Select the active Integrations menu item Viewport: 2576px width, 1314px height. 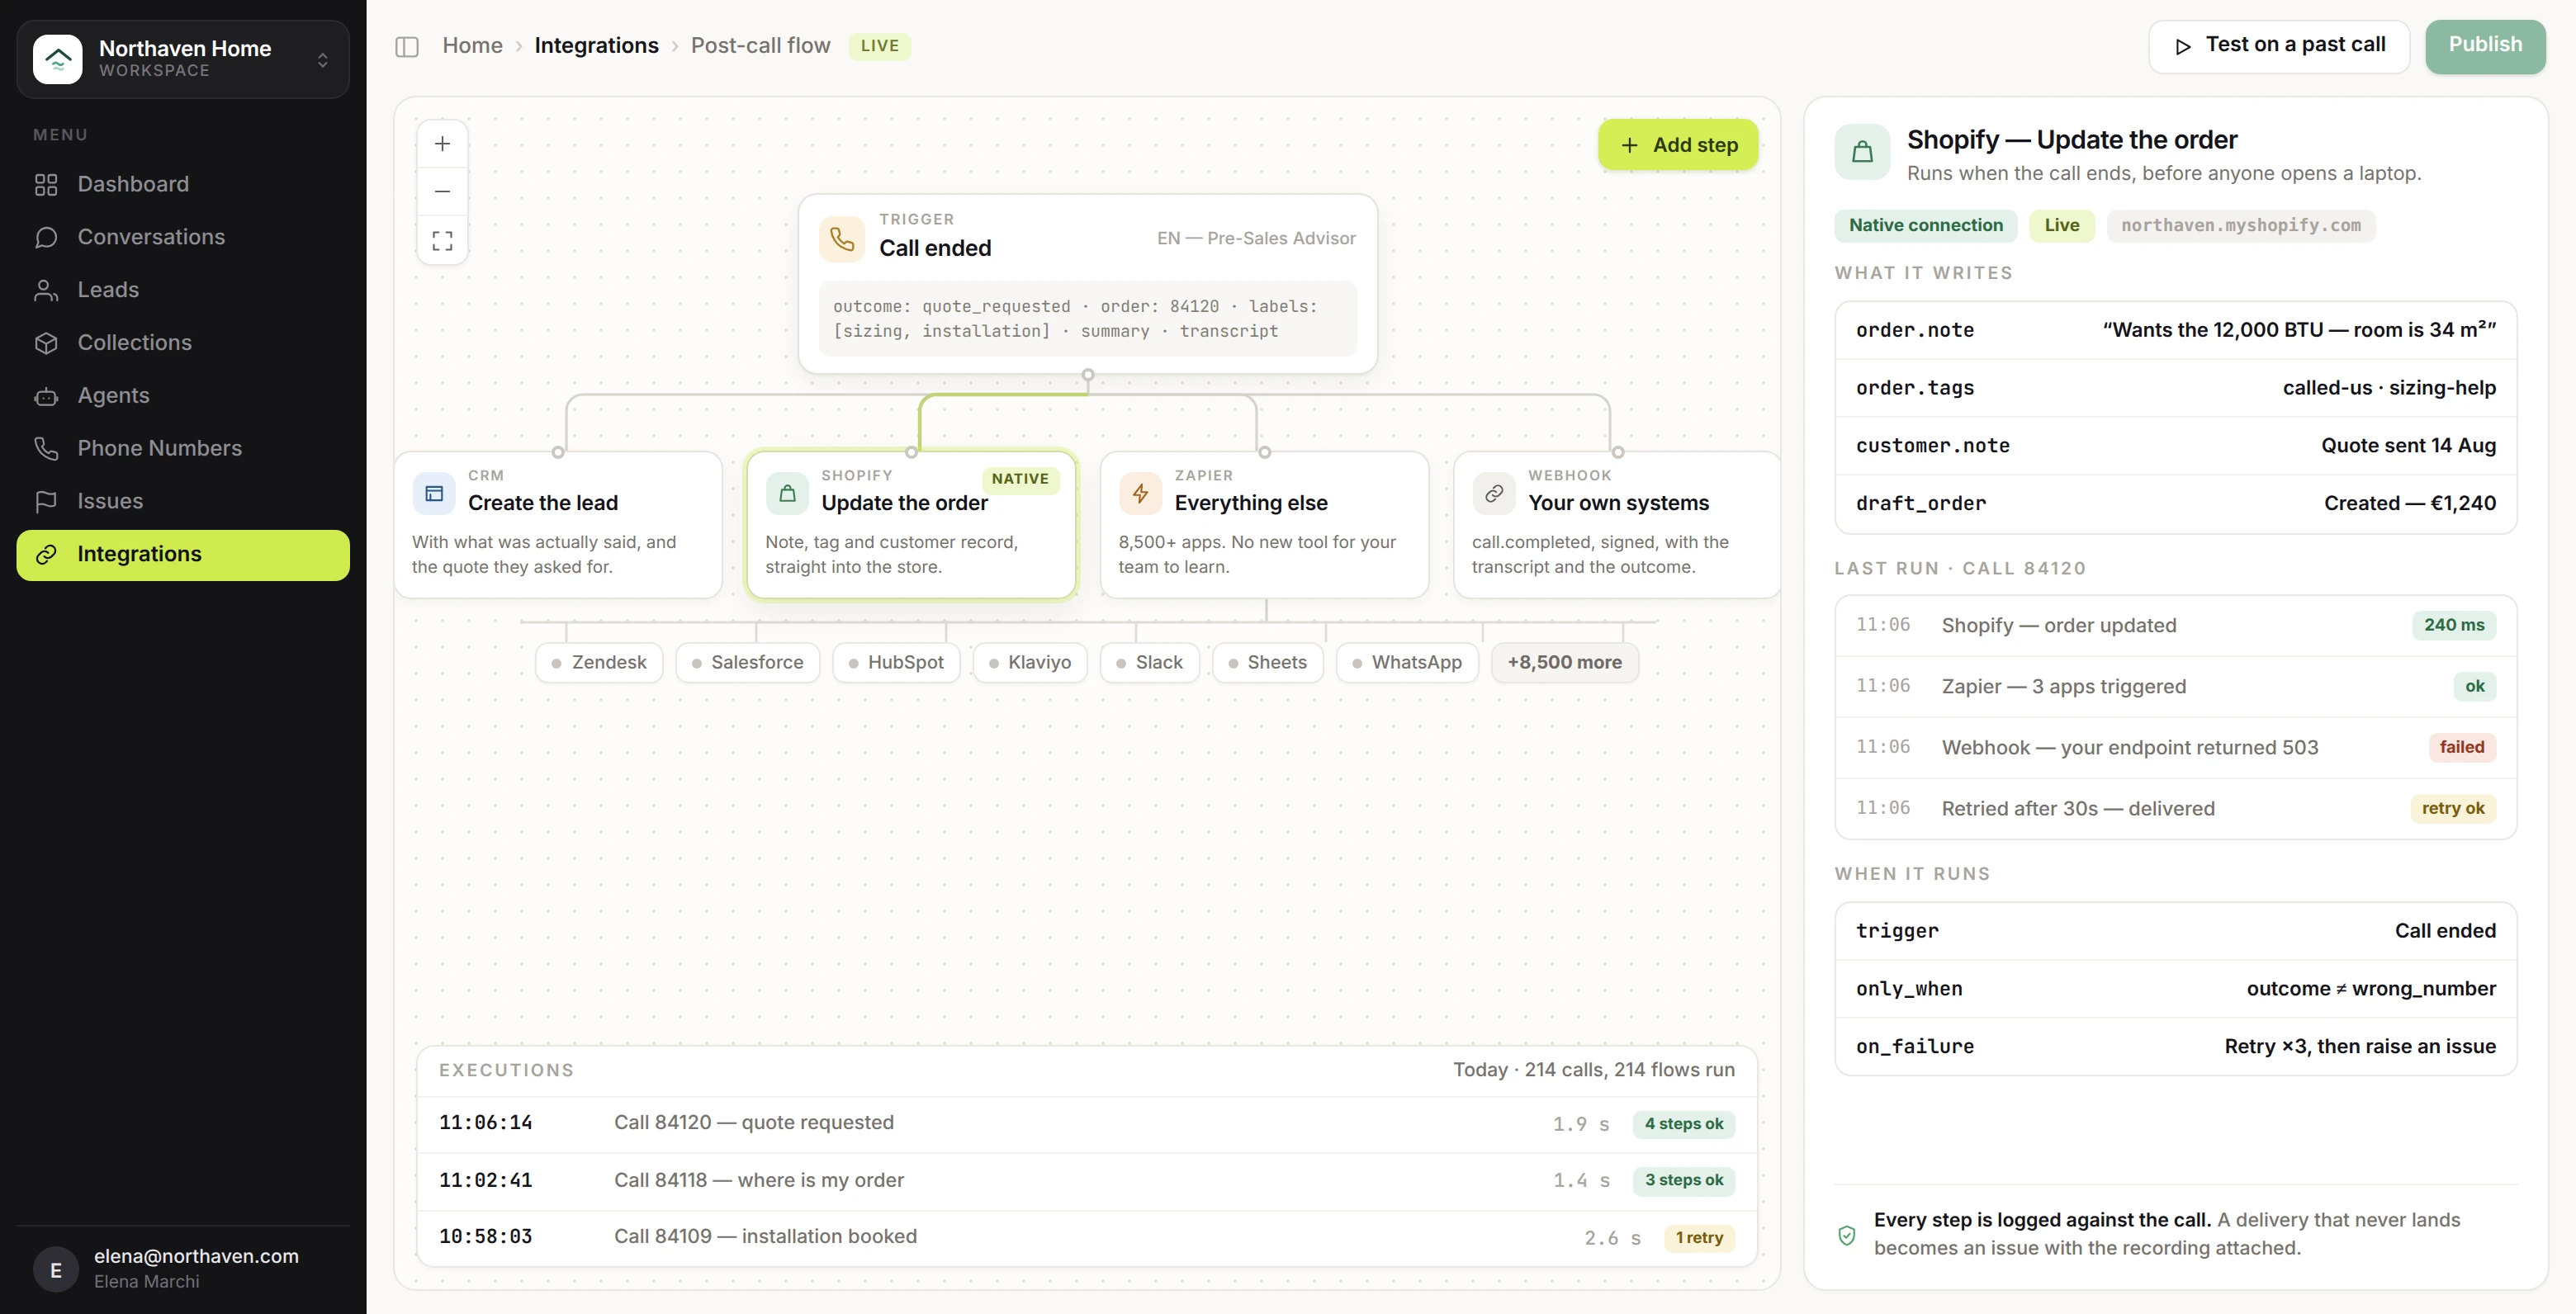(183, 555)
